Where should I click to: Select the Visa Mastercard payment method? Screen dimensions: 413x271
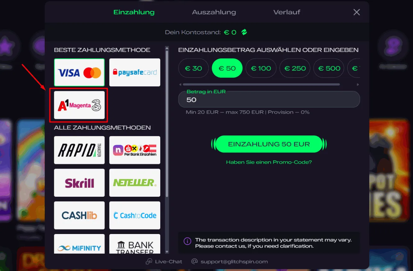79,72
